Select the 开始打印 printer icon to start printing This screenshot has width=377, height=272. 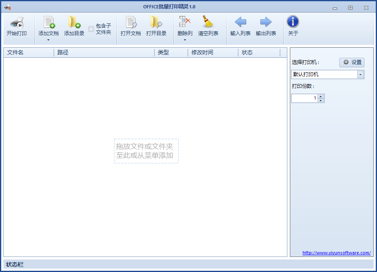tap(17, 25)
